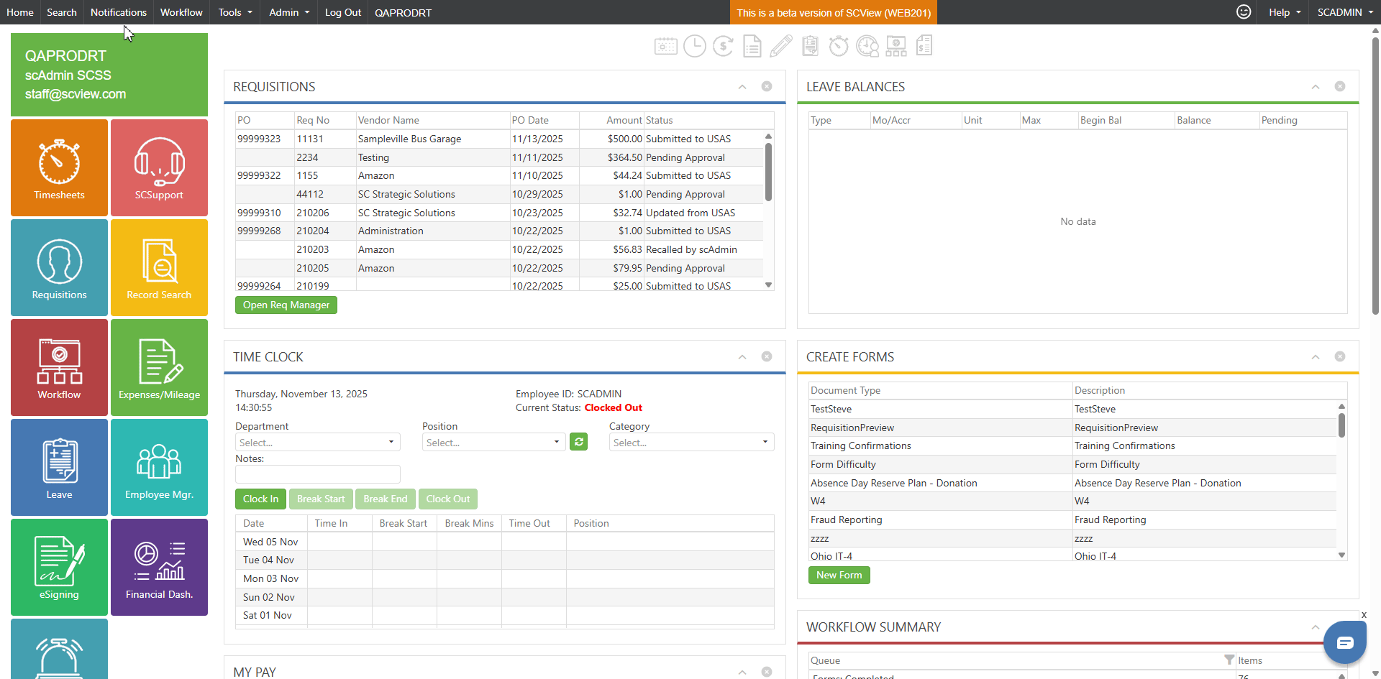Open the Help menu
Image resolution: width=1381 pixels, height=679 pixels.
[1285, 12]
